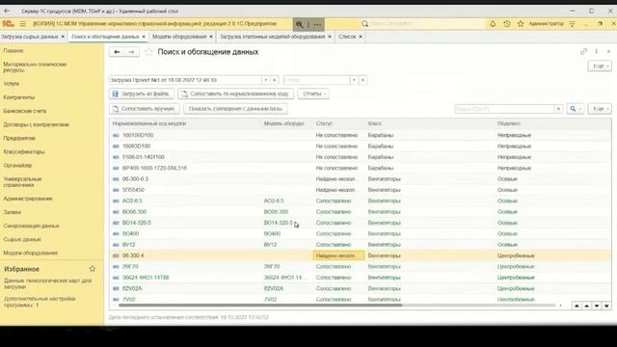The width and height of the screenshot is (617, 347).
Task: Clear the Статус filter field
Action: (362, 80)
